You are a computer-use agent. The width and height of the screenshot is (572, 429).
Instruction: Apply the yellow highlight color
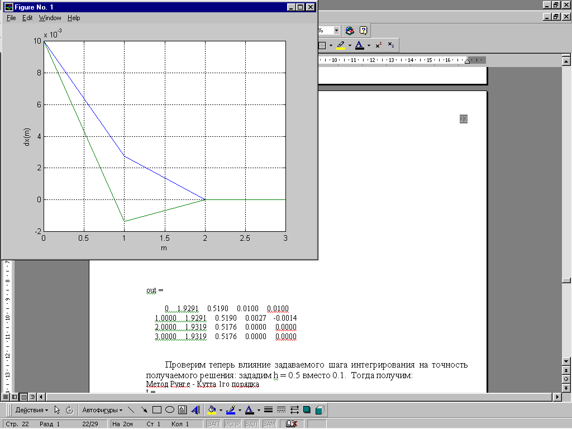pos(341,45)
